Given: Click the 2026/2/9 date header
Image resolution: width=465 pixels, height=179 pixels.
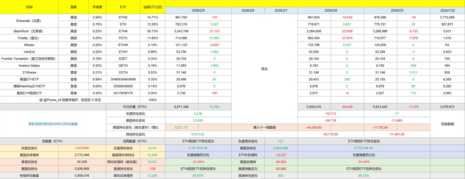Looking at the screenshot, I should (198, 10).
